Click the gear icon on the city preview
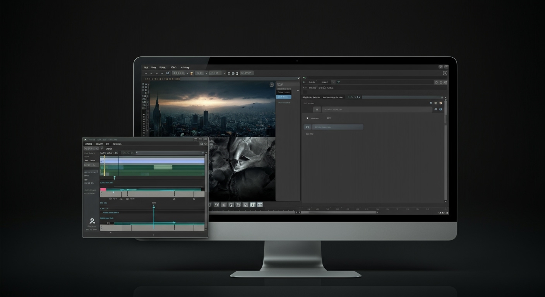Image resolution: width=545 pixels, height=297 pixels. coord(271,84)
